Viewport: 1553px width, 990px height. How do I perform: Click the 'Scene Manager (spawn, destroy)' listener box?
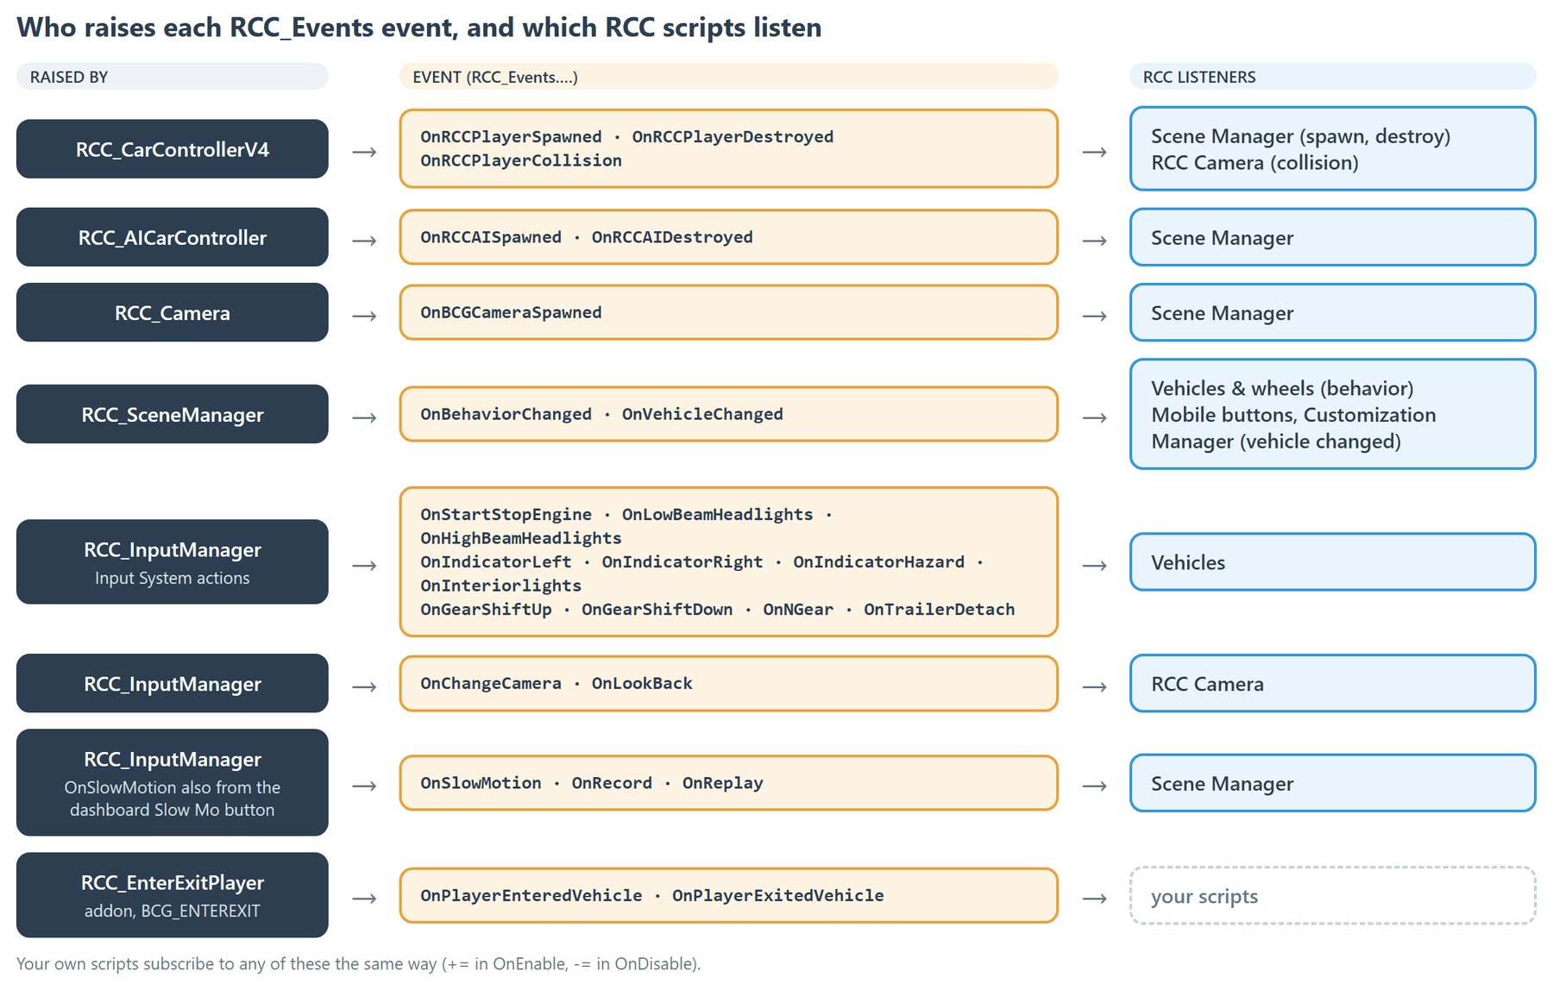[x=1332, y=148]
